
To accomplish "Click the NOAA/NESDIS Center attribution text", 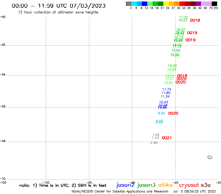I will (x=120, y=191).
